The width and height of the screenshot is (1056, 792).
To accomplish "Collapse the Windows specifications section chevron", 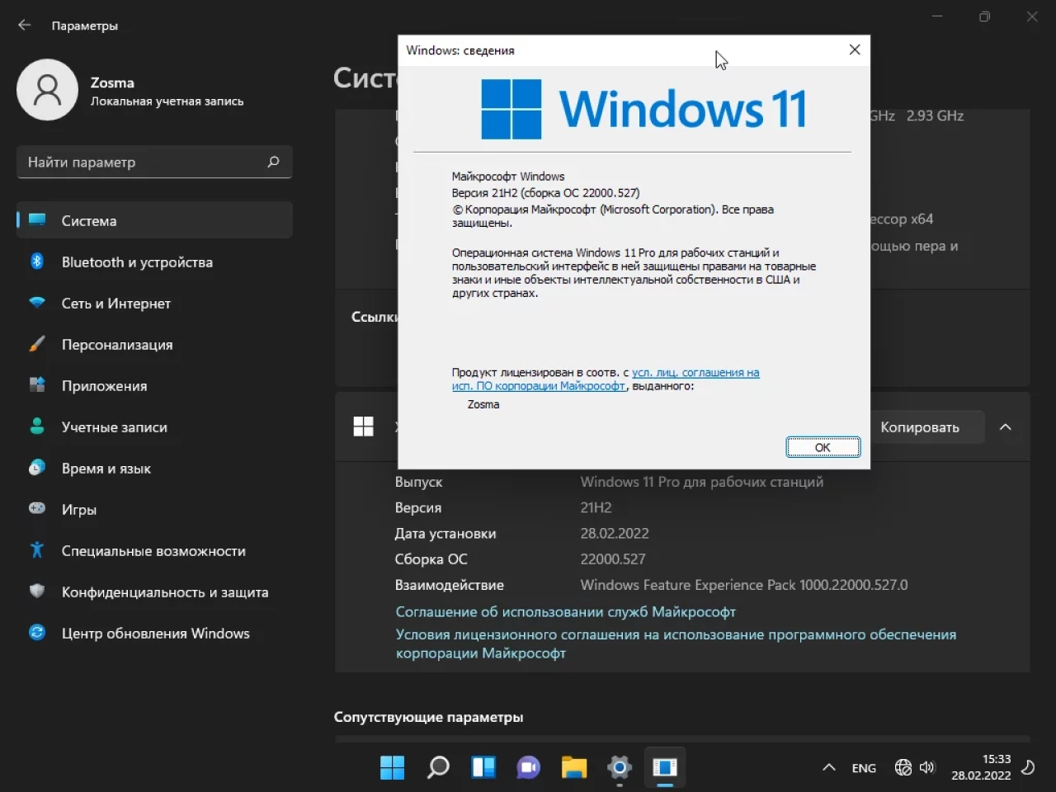I will (1006, 427).
